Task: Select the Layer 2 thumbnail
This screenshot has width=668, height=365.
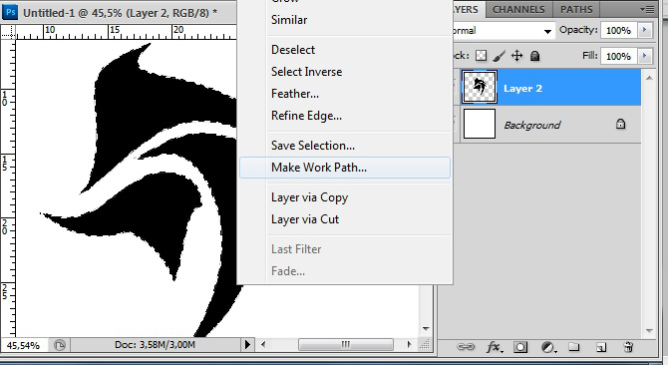Action: click(x=480, y=88)
